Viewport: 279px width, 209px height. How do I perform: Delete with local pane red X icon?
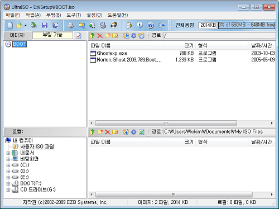(x=108, y=132)
